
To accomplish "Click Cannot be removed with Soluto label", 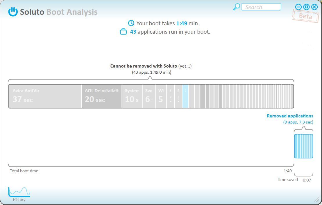I will coord(144,66).
